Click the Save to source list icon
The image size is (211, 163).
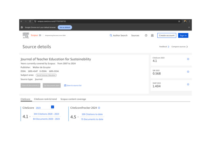(65, 85)
